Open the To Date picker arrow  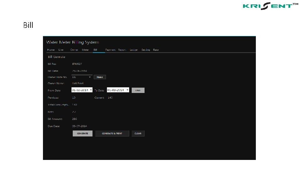[x=128, y=90]
